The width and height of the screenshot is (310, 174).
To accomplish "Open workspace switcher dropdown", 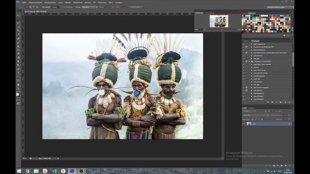I will [280, 7].
